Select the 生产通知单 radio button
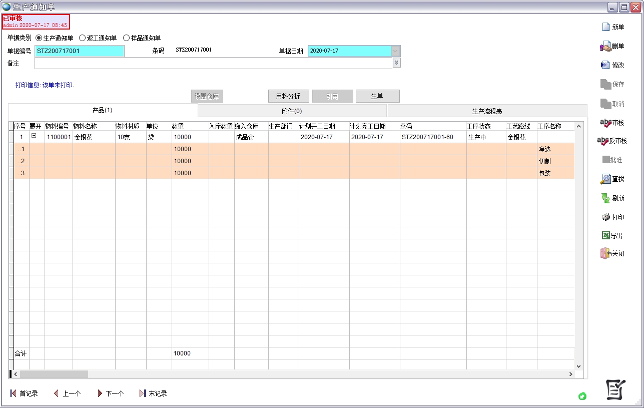644x408 pixels. point(39,38)
